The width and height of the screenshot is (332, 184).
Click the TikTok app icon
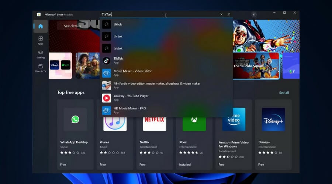pos(106,61)
